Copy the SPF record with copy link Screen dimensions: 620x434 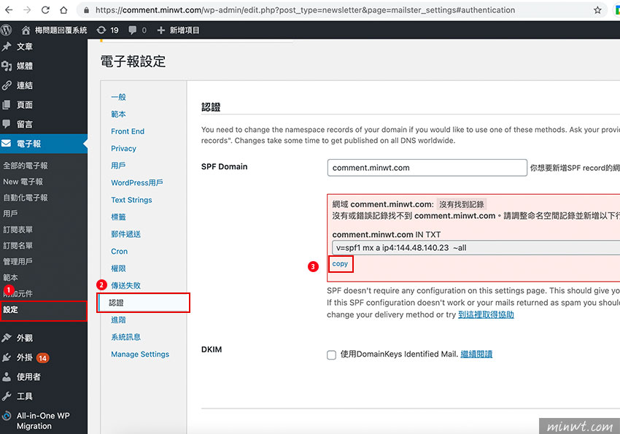click(x=340, y=263)
